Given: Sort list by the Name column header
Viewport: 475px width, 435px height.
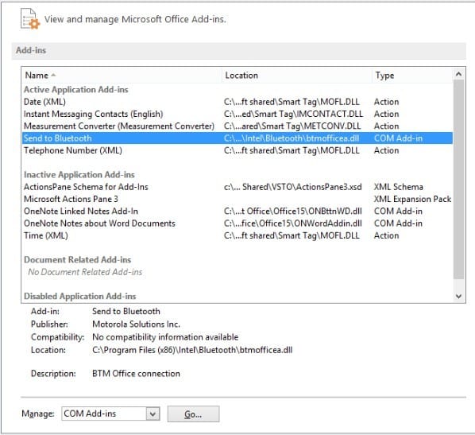Looking at the screenshot, I should pos(122,76).
